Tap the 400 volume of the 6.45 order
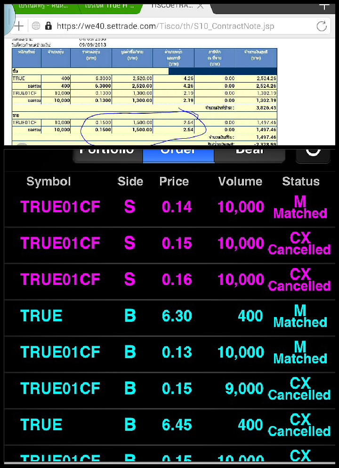Screen dimensions: 339x468 point(250,425)
